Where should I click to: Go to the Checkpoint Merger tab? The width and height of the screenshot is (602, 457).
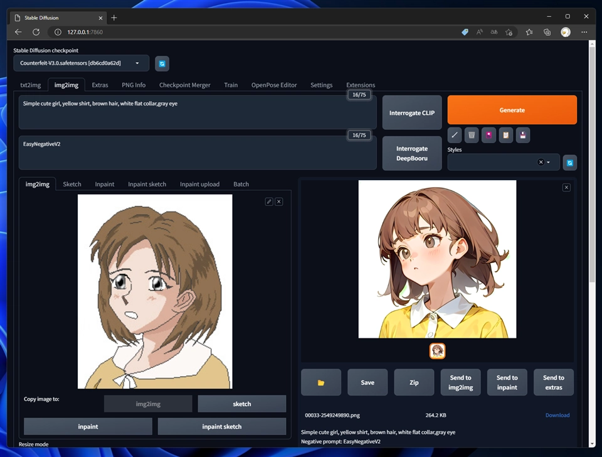pos(184,85)
